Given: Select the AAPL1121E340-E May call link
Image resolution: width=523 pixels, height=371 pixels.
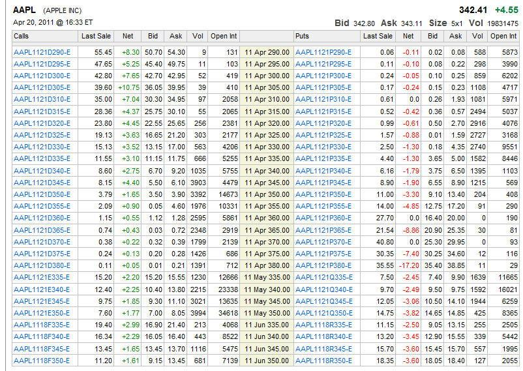Looking at the screenshot, I should (x=42, y=289).
